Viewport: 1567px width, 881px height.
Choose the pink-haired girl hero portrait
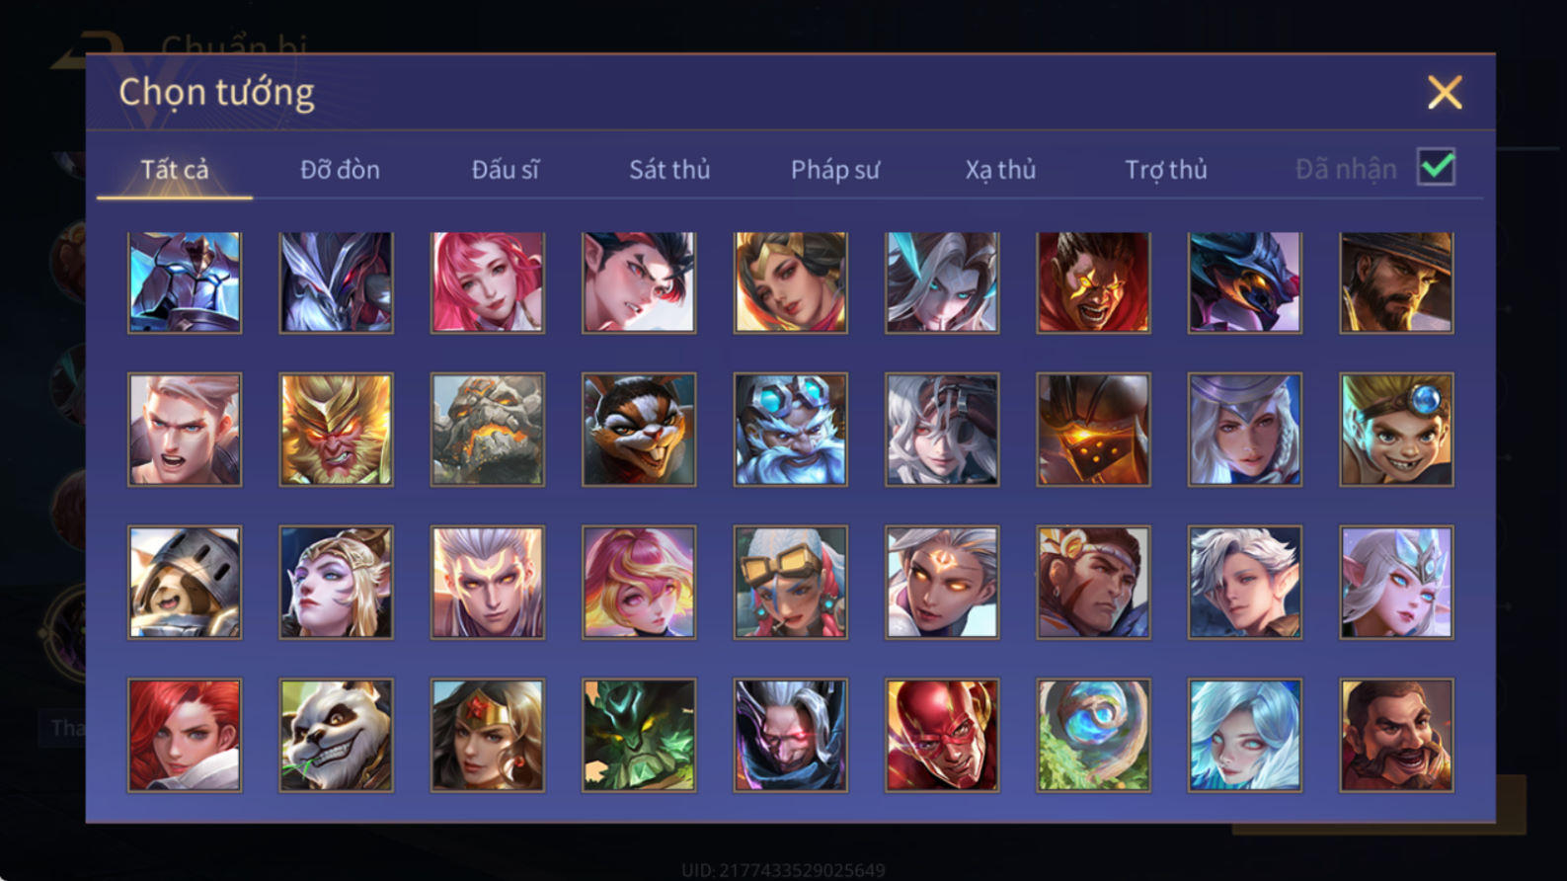point(488,282)
